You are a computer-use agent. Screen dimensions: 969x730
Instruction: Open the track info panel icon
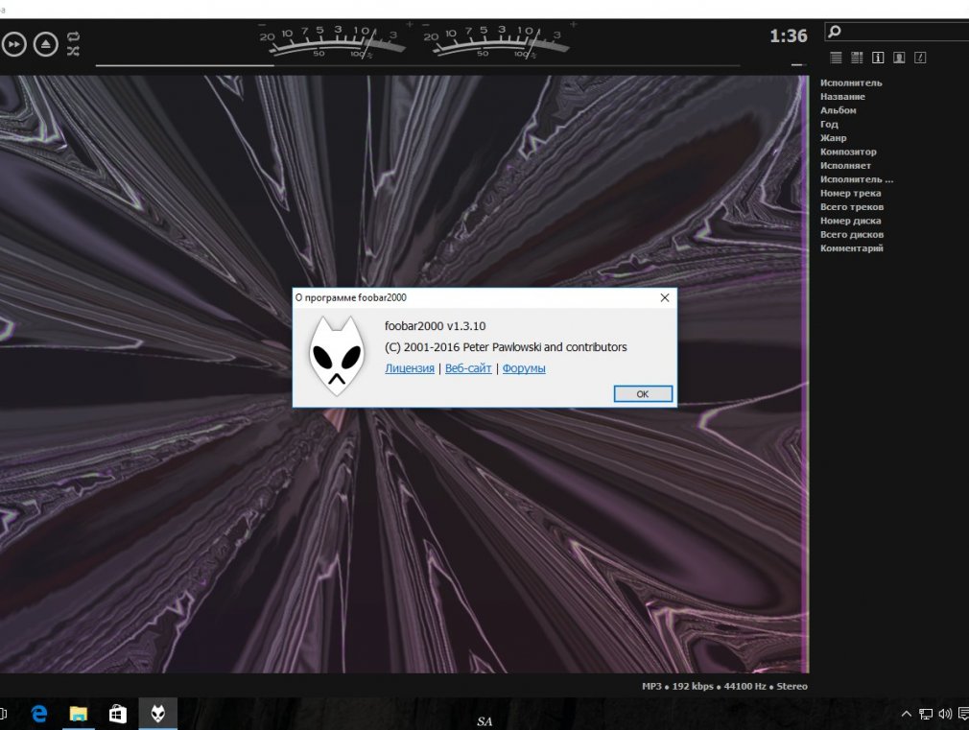click(x=878, y=58)
